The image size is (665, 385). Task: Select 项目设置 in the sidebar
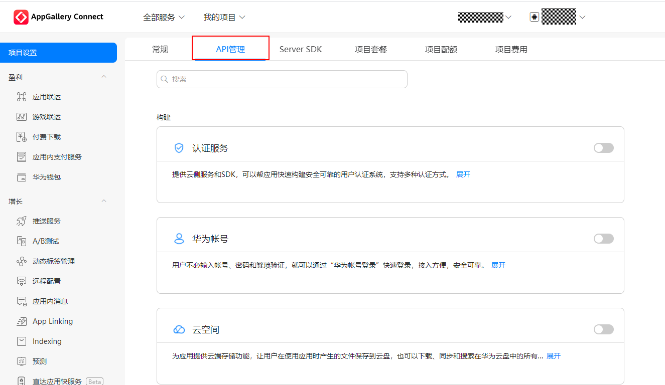[x=58, y=53]
